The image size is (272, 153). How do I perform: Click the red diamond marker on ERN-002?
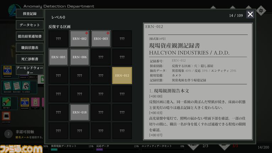pyautogui.click(x=87, y=33)
